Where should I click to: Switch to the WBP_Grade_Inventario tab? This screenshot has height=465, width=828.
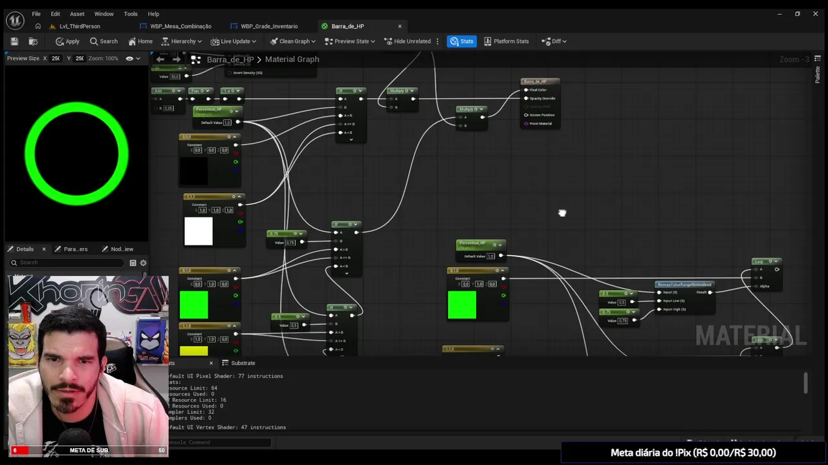click(x=269, y=26)
